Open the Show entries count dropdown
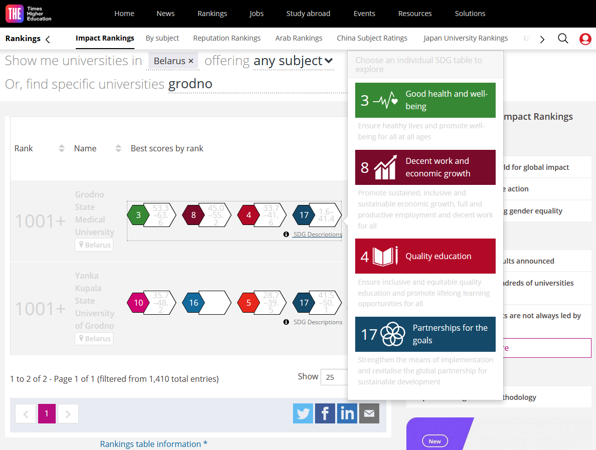Screen dimensions: 596x450 (x=335, y=377)
